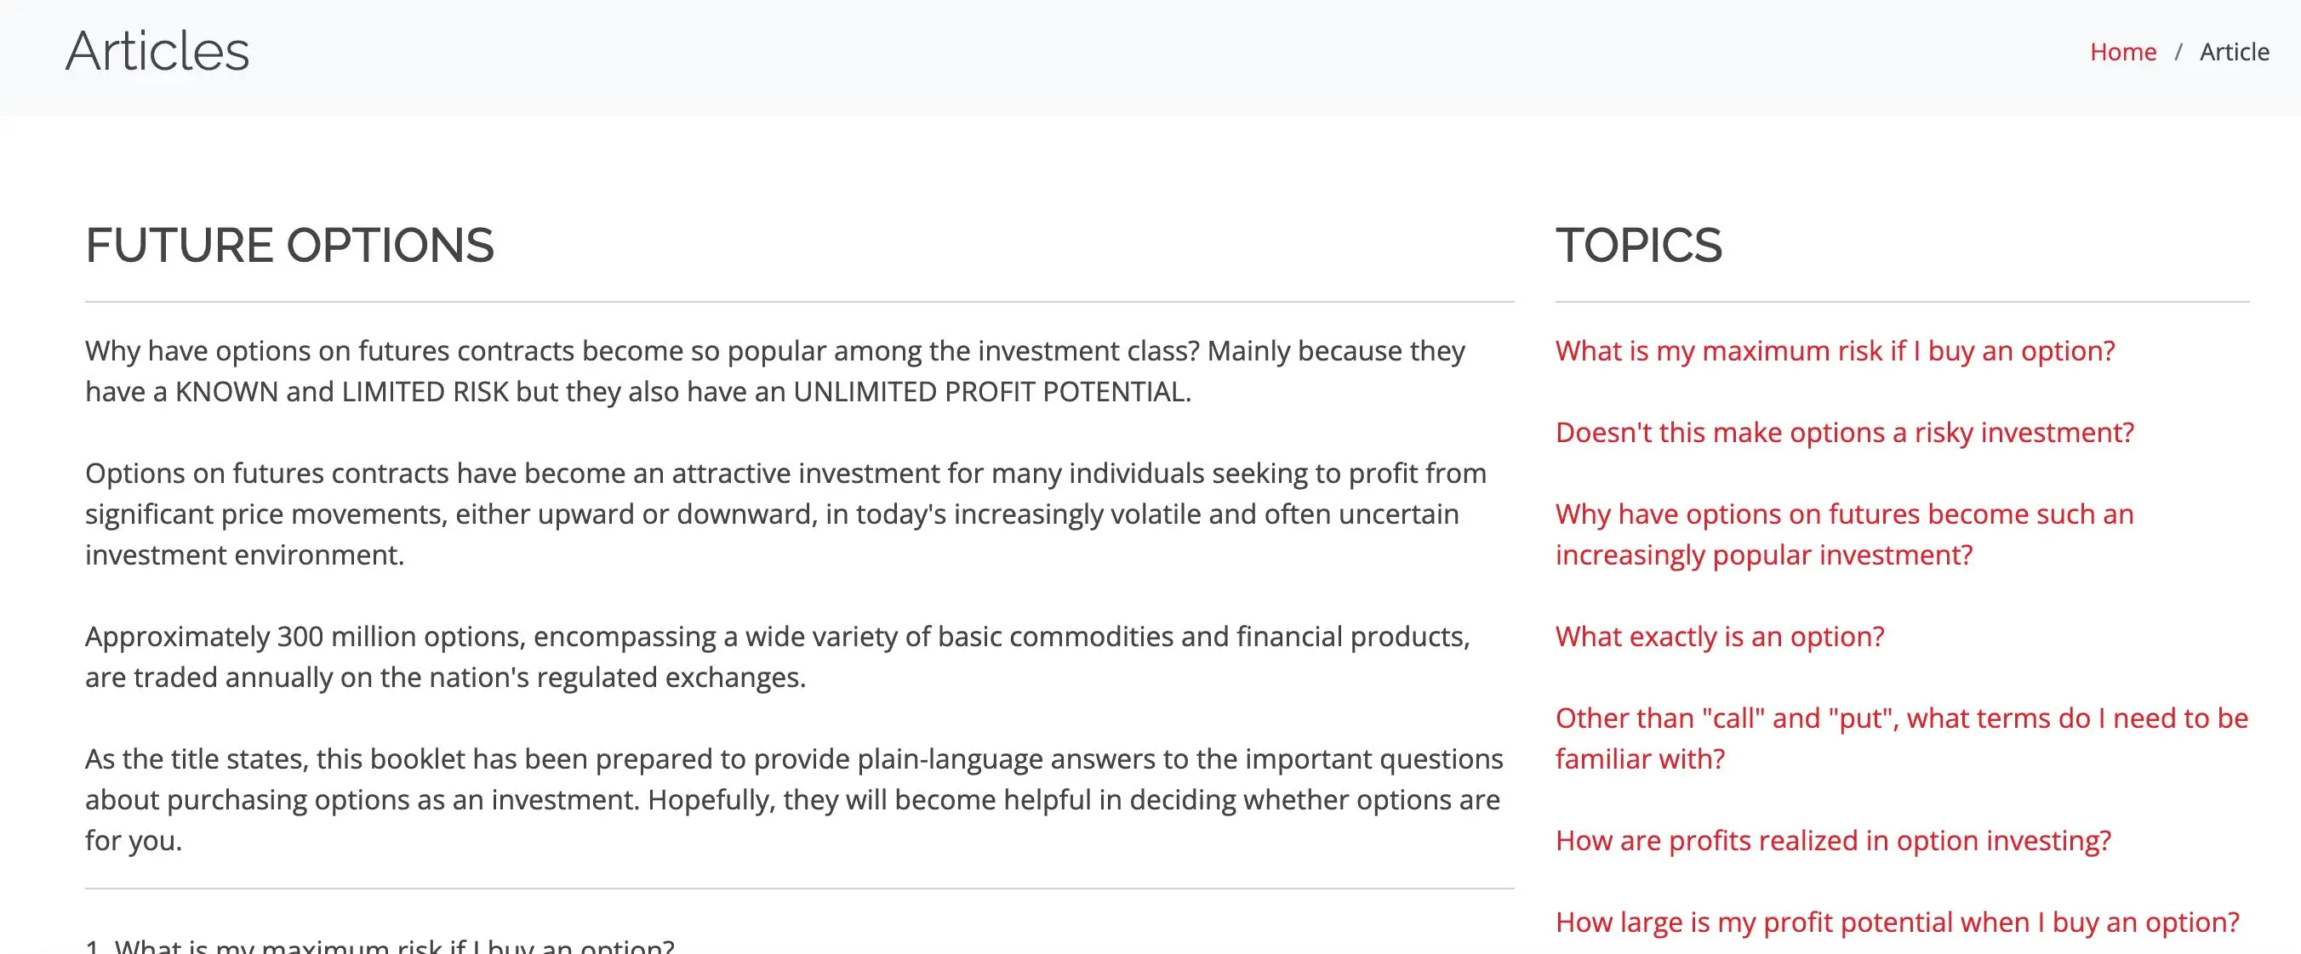Image resolution: width=2301 pixels, height=954 pixels.
Task: Click the Article breadcrumb item
Action: (2234, 52)
